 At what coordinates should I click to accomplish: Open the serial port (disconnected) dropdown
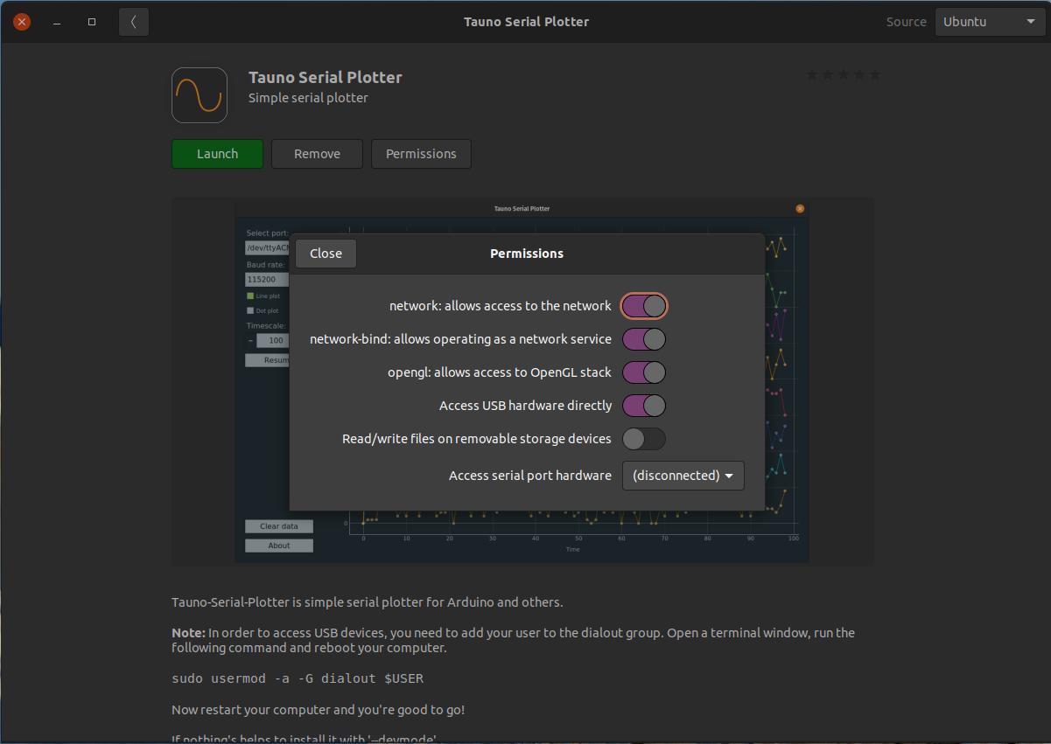[x=683, y=476]
